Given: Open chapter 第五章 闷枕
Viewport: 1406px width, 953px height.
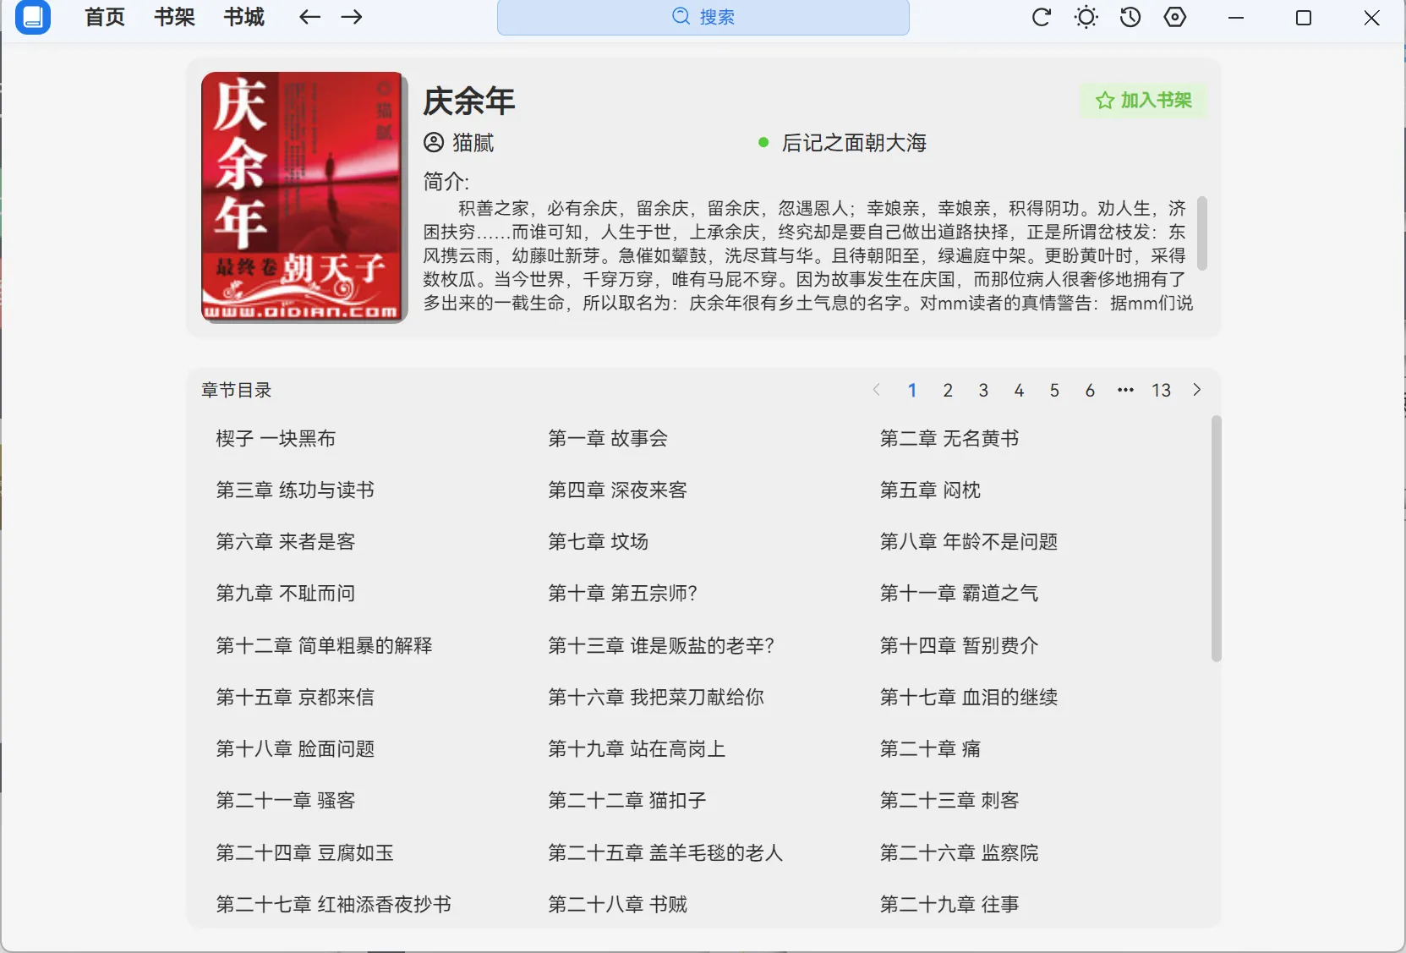Looking at the screenshot, I should (930, 490).
